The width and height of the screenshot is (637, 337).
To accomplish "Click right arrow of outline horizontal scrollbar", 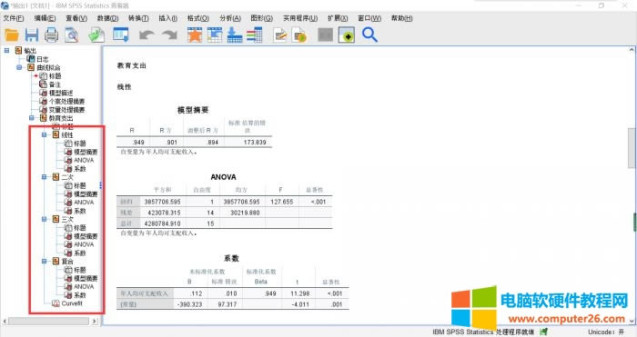I will pyautogui.click(x=95, y=321).
